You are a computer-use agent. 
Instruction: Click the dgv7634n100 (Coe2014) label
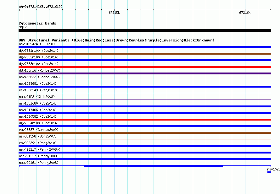click(39, 123)
